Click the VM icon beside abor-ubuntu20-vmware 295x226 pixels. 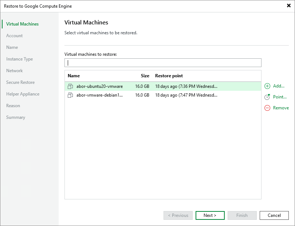(x=70, y=86)
